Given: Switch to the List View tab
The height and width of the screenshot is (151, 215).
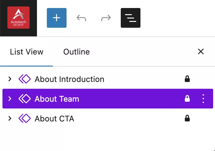Looking at the screenshot, I should (x=26, y=52).
